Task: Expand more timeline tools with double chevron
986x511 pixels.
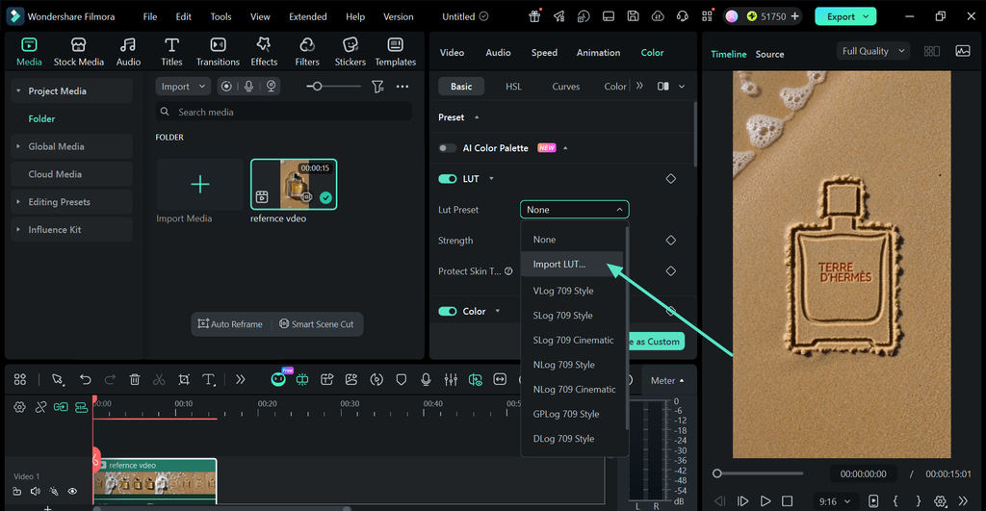Action: 240,379
